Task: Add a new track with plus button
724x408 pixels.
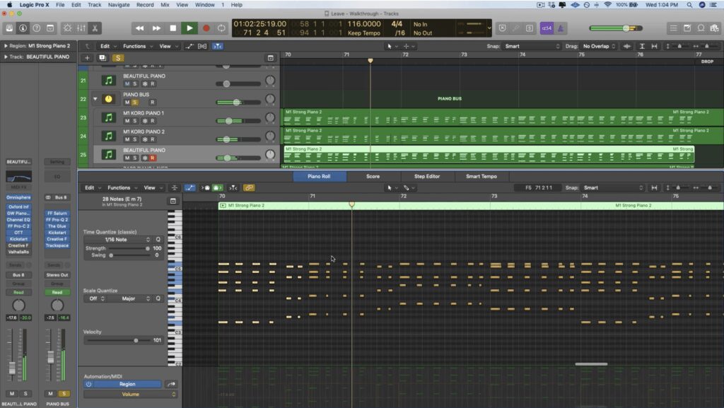Action: pos(87,58)
